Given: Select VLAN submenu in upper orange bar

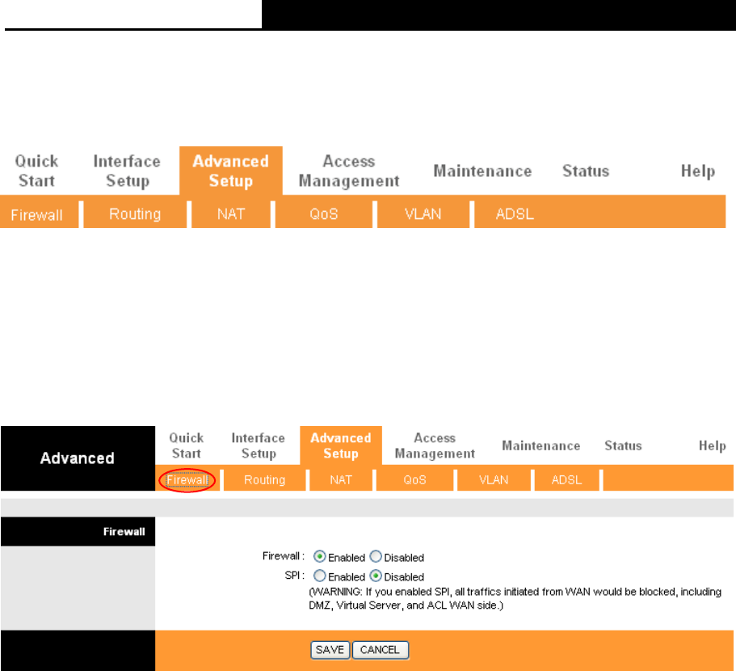Looking at the screenshot, I should point(423,214).
